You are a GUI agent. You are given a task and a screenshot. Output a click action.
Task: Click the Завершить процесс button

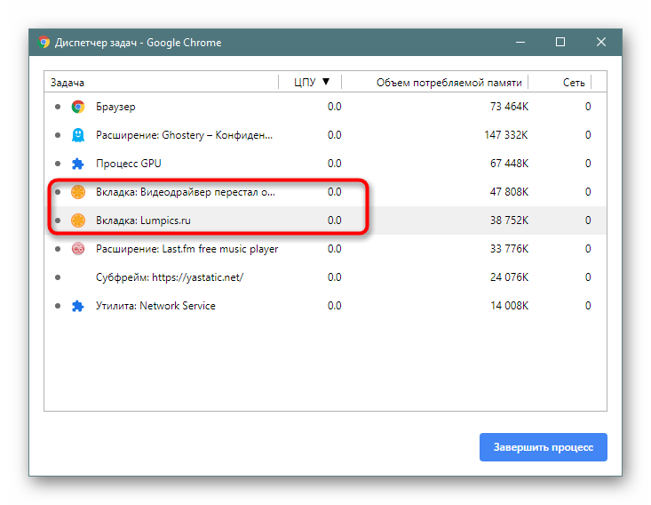coord(543,447)
